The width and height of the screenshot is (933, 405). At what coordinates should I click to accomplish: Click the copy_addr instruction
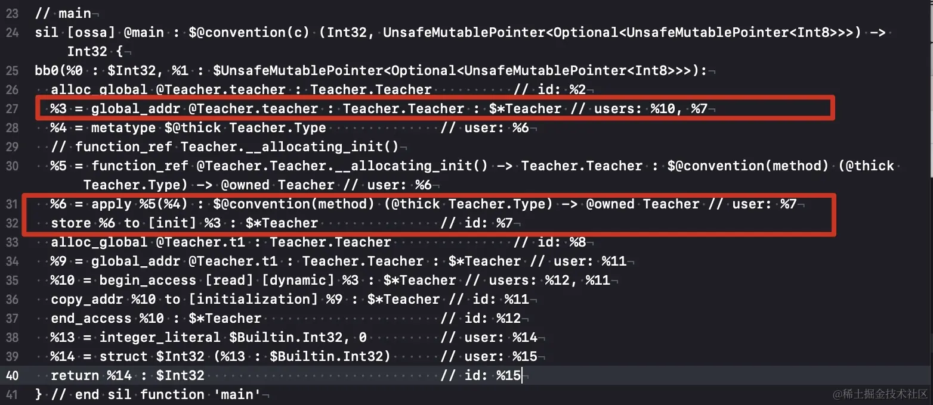pos(87,300)
